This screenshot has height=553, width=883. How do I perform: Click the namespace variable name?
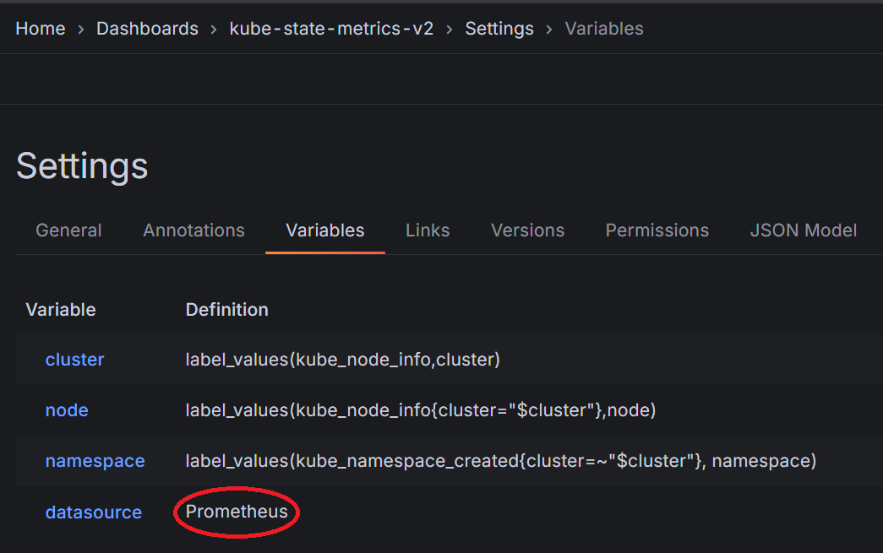[x=95, y=461]
